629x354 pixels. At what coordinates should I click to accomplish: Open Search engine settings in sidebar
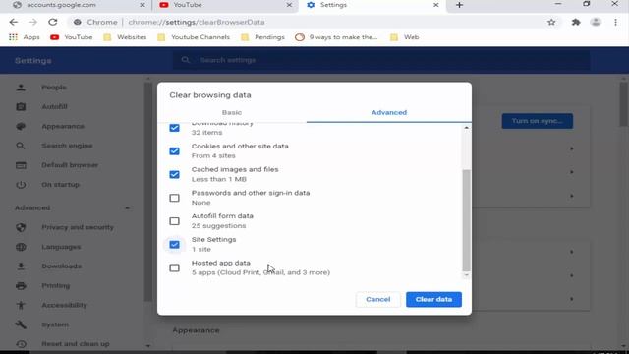pos(67,146)
